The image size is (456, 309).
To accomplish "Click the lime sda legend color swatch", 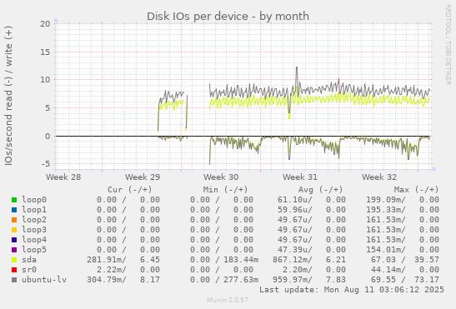I will point(14,260).
